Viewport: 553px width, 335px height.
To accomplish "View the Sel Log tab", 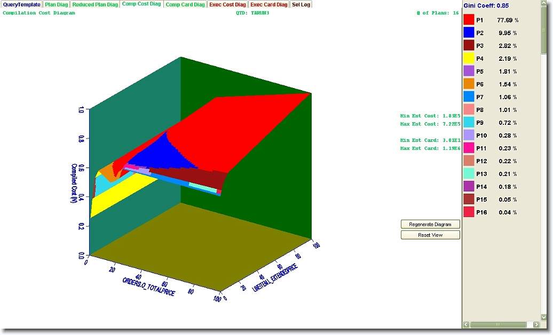I will click(301, 4).
